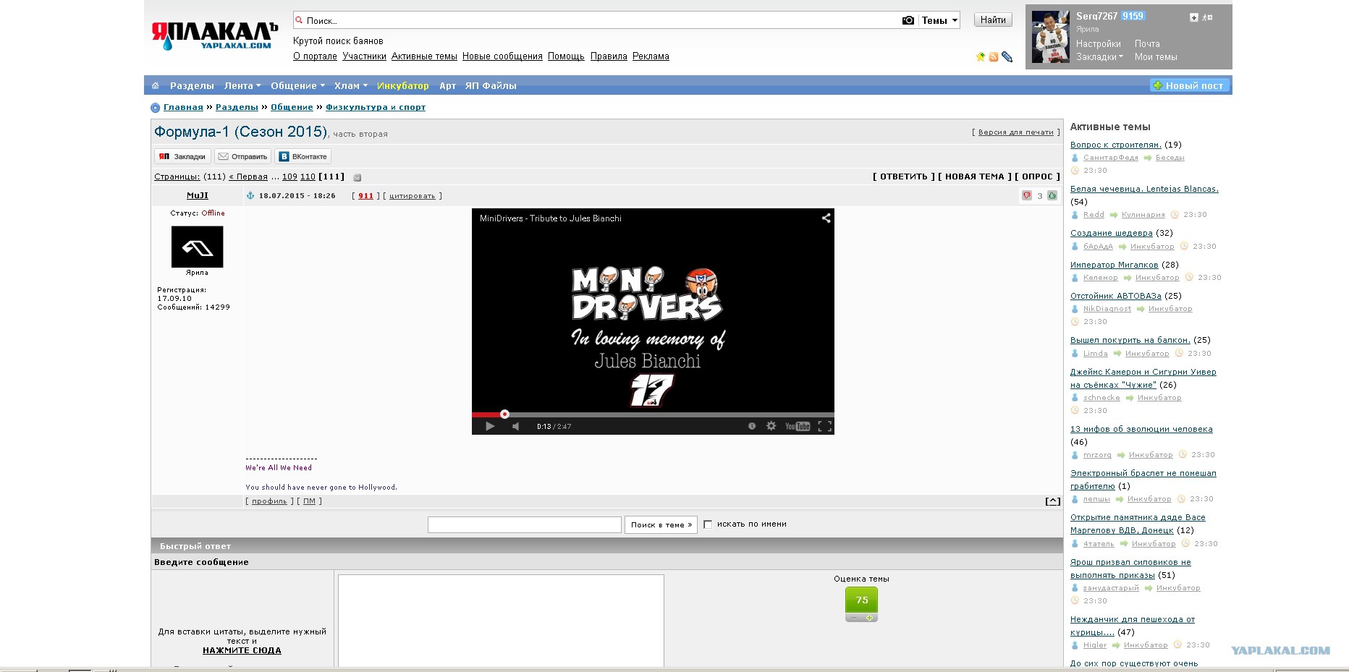Click the scroll-to-top caret icon in post footer
The height and width of the screenshot is (672, 1349).
click(x=1053, y=501)
